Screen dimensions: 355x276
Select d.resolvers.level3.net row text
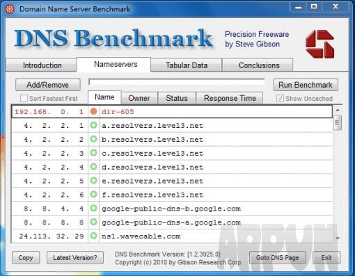coord(152,168)
